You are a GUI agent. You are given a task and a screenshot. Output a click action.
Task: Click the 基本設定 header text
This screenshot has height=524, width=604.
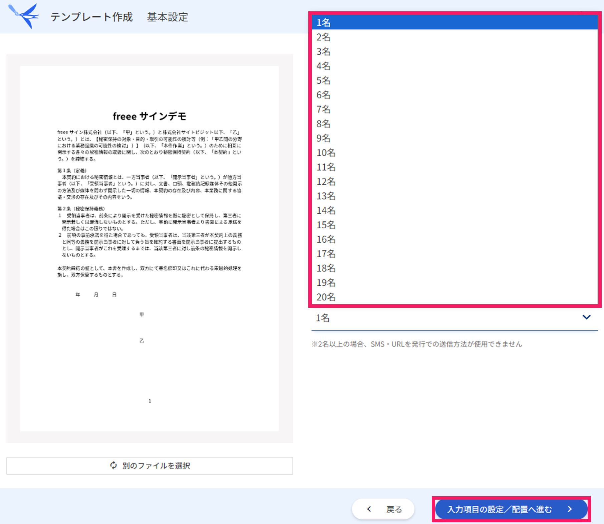[168, 17]
